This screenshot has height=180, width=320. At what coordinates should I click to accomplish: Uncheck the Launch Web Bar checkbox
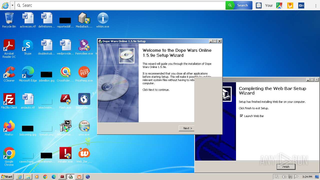[x=241, y=116]
